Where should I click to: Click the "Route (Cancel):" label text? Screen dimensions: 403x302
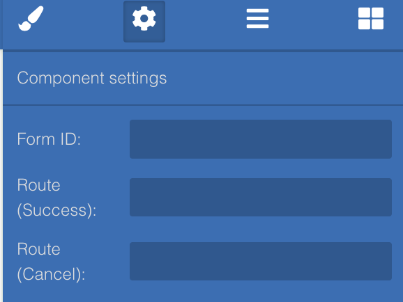(x=51, y=262)
